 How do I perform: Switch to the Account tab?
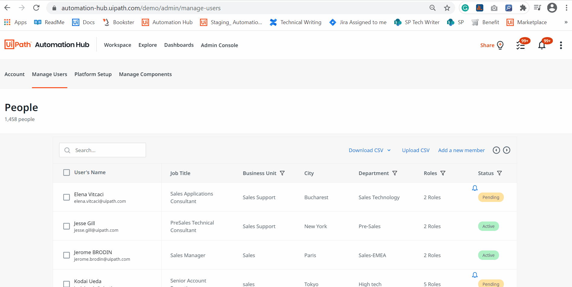click(14, 74)
